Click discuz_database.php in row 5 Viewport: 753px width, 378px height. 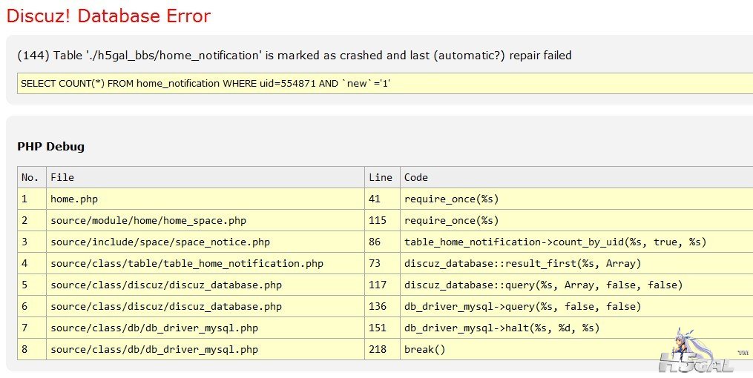click(x=166, y=285)
